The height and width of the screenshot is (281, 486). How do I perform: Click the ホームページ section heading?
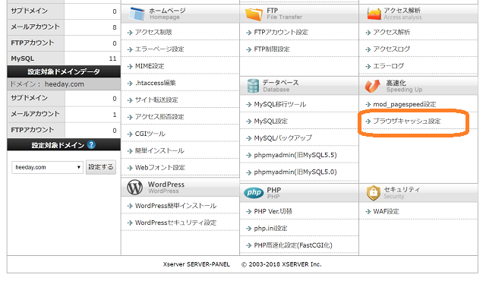point(167,11)
